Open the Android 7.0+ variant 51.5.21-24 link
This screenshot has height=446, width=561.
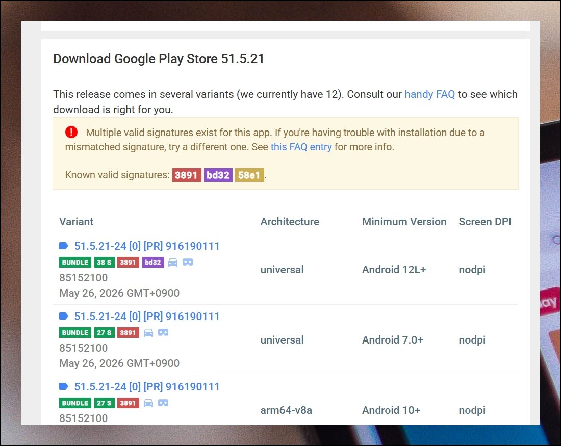tap(147, 317)
